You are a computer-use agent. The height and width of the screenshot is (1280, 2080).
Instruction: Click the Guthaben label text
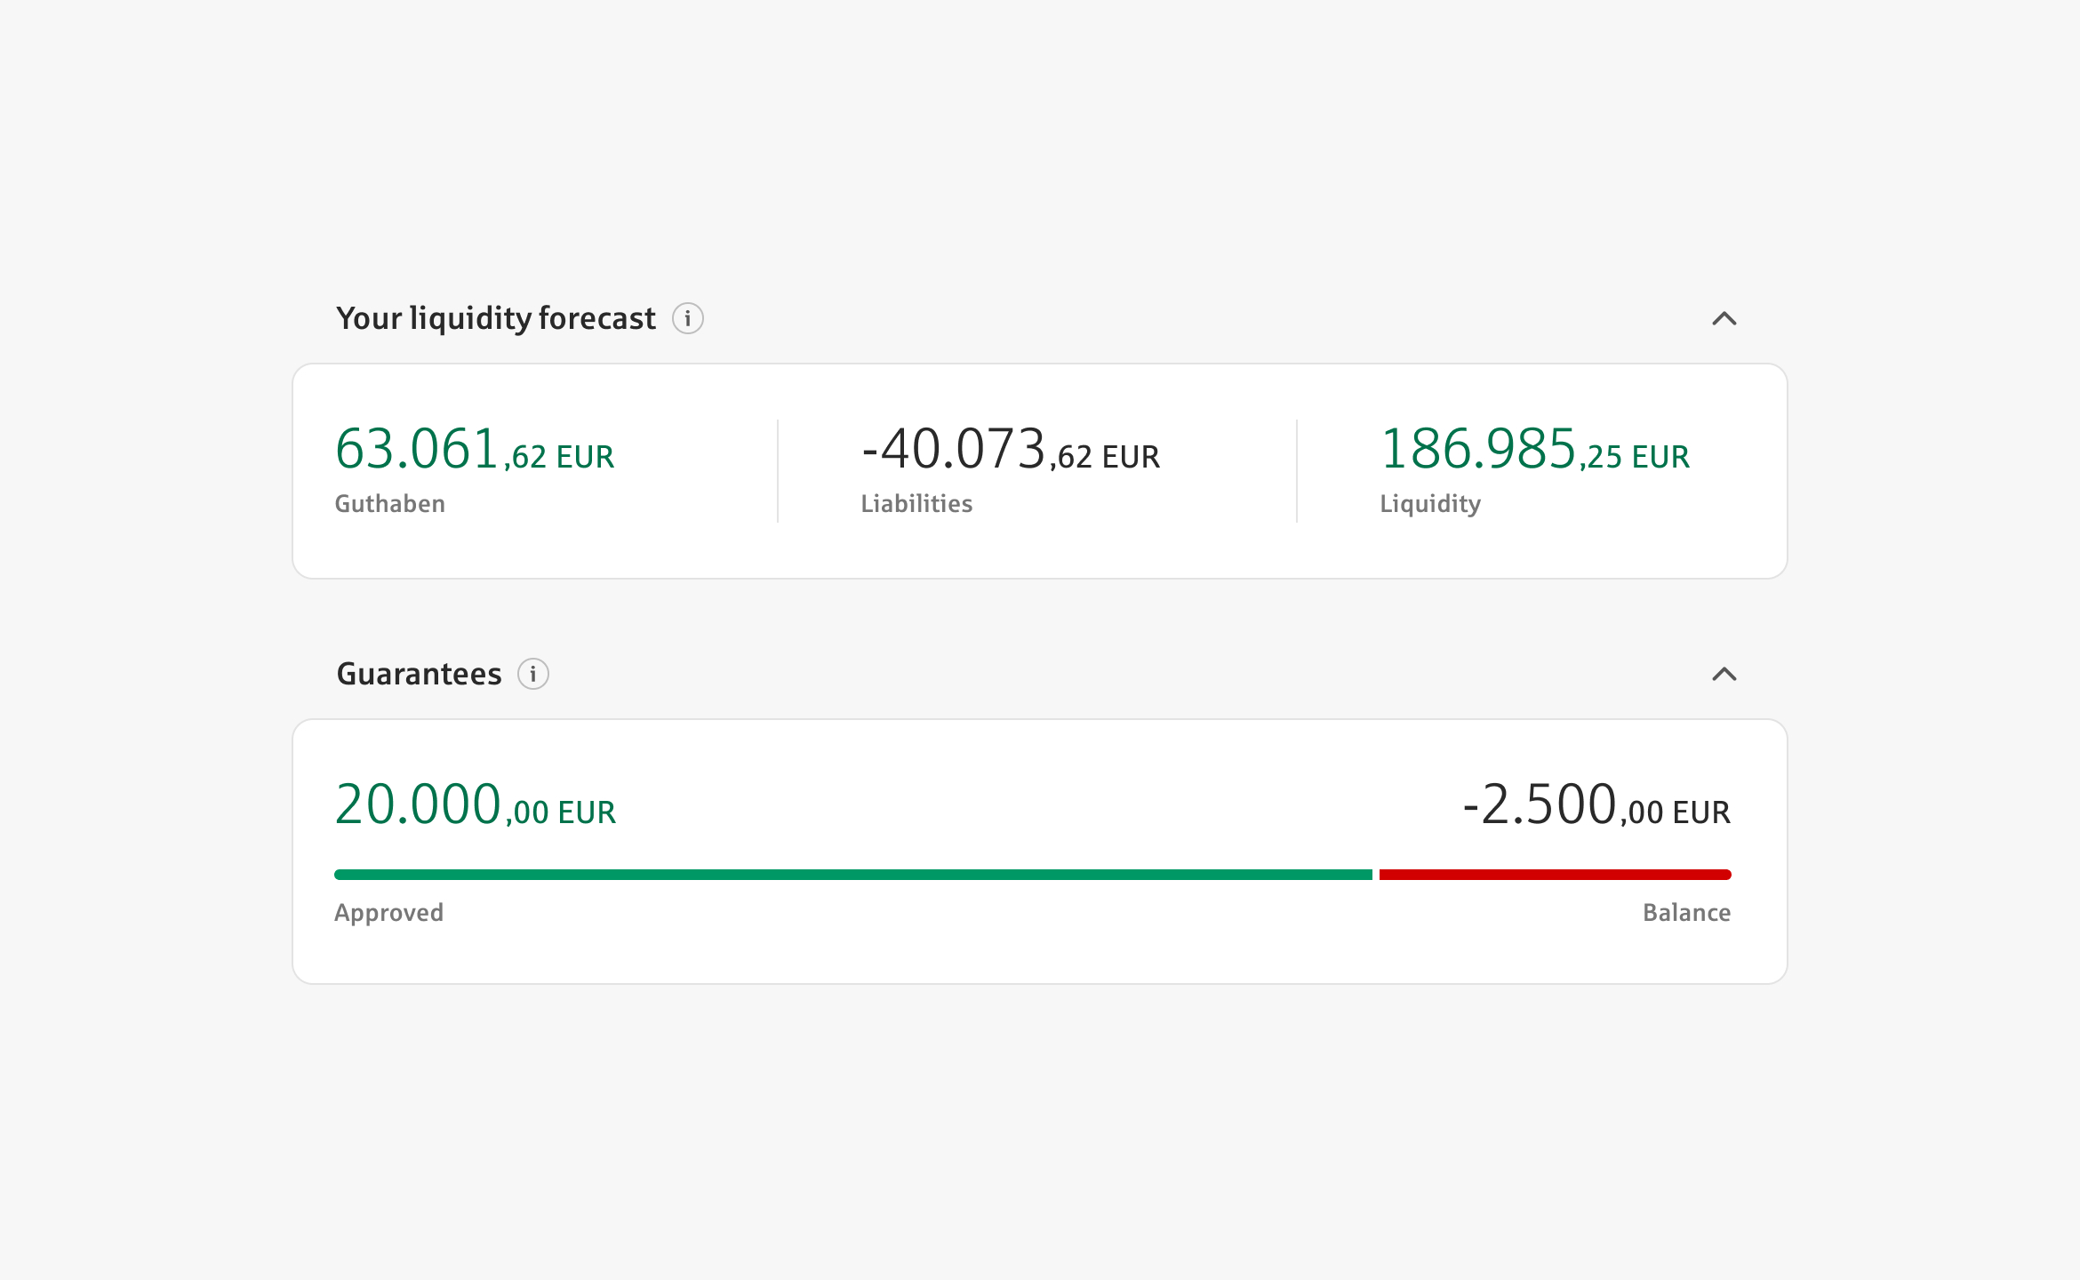click(389, 504)
